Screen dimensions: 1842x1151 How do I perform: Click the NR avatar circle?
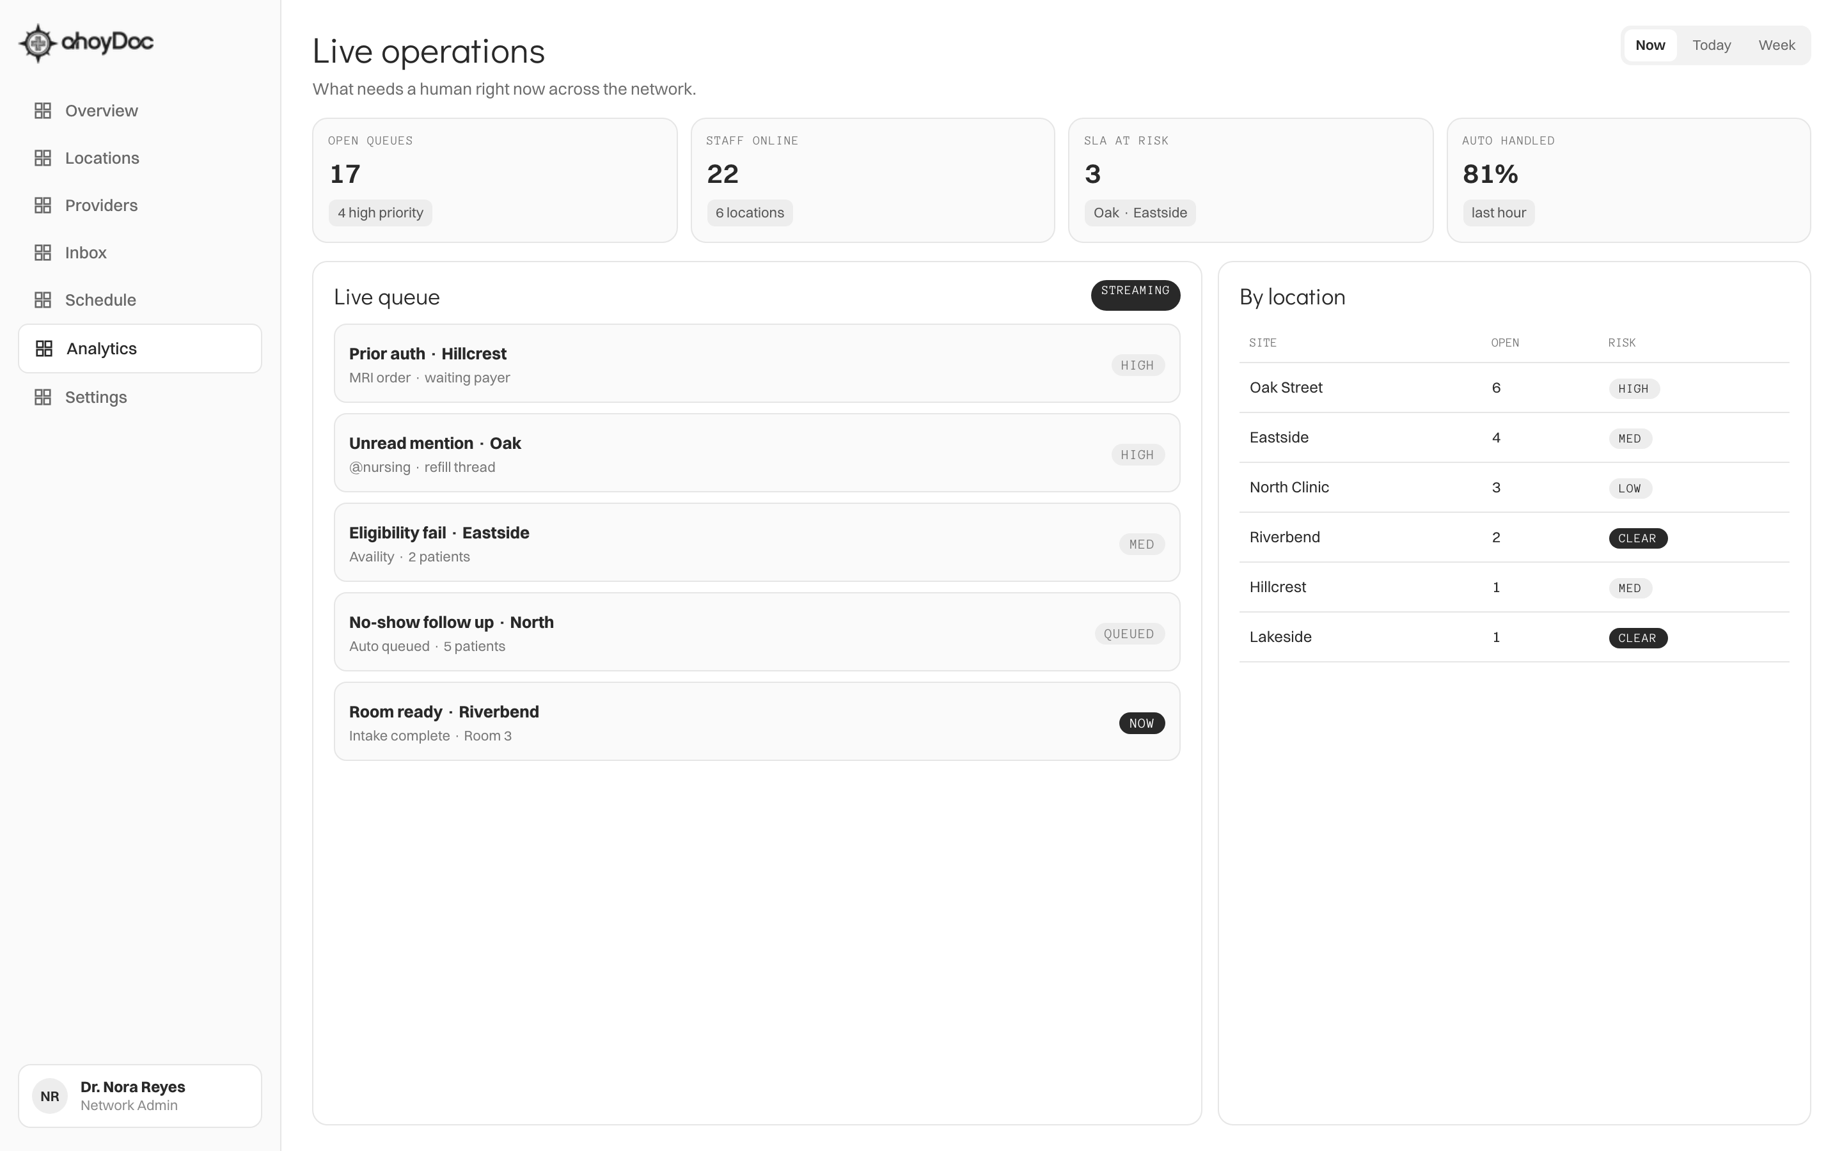click(51, 1096)
